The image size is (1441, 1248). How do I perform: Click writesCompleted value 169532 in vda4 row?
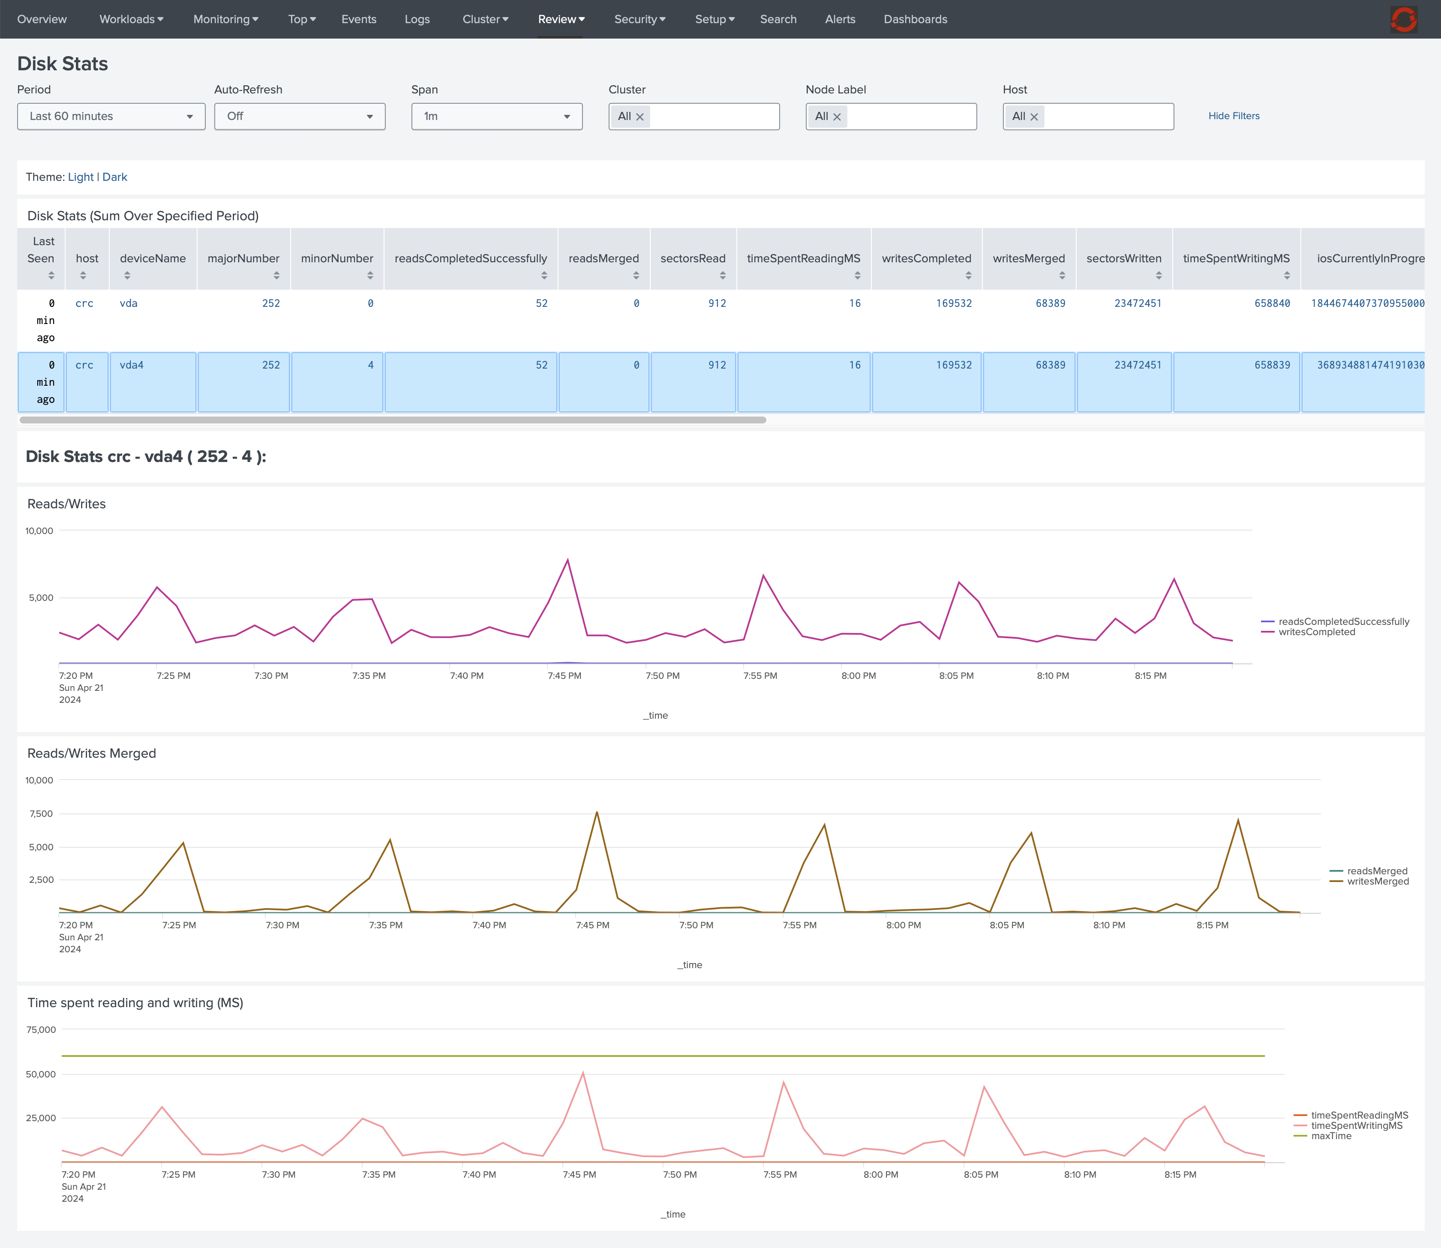tap(954, 365)
